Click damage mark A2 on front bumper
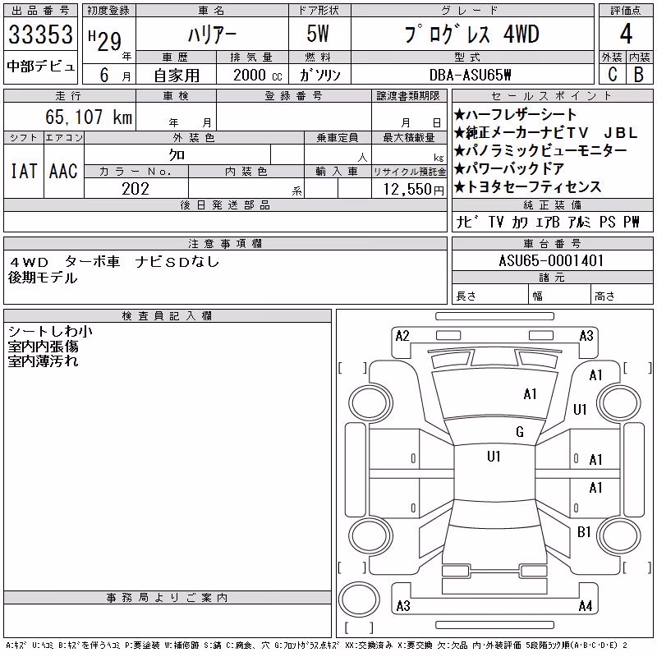 coord(402,336)
